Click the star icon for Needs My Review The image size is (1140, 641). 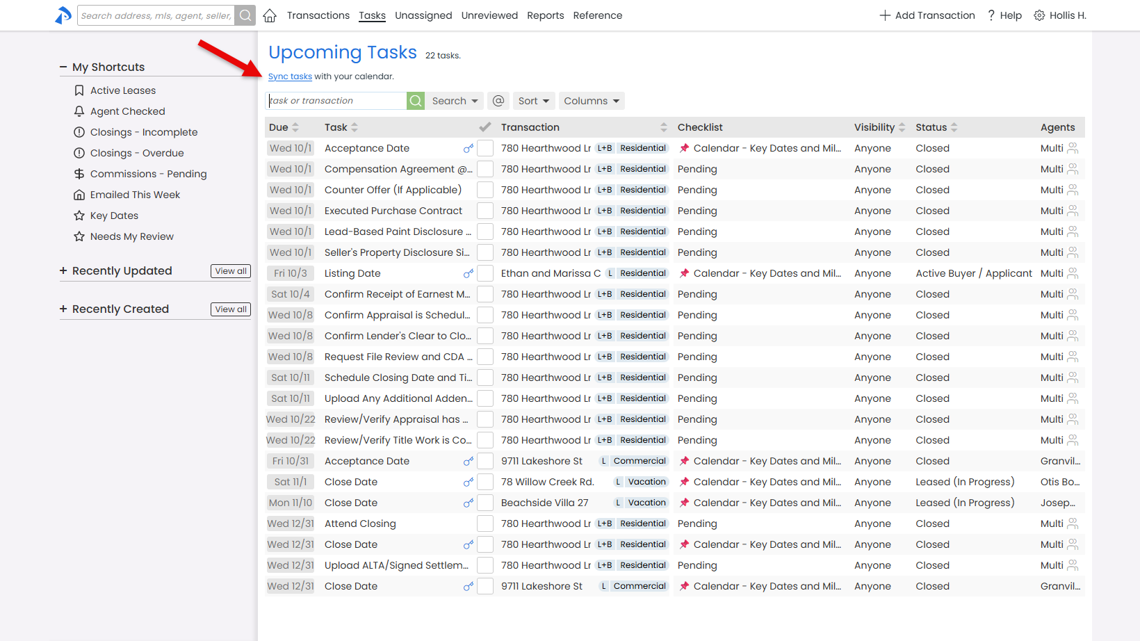[79, 236]
